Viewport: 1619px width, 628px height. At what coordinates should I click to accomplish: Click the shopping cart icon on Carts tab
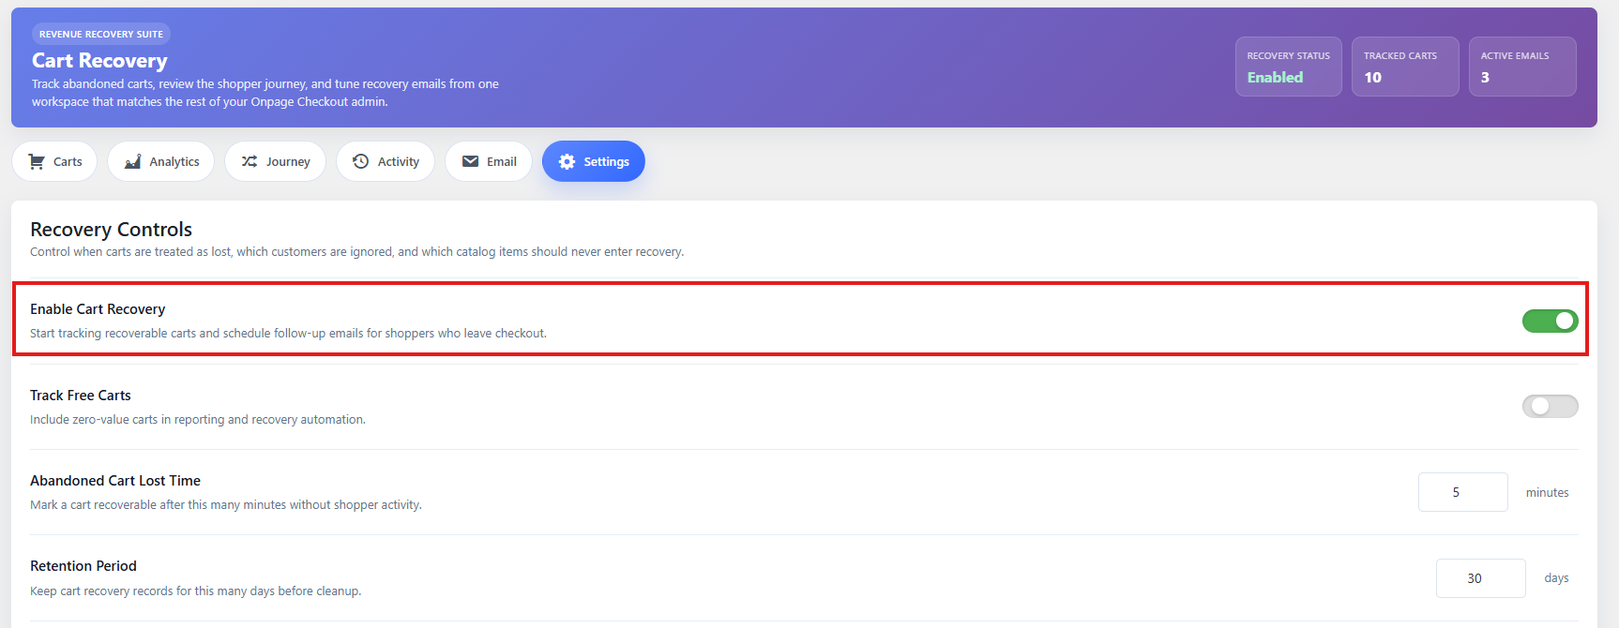coord(37,161)
